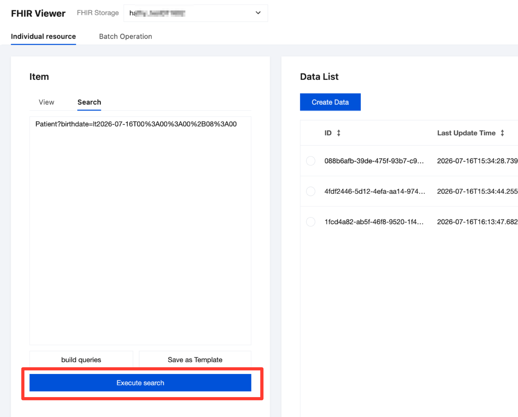518x417 pixels.
Task: Sort by Last Update Time column
Action: tap(502, 133)
